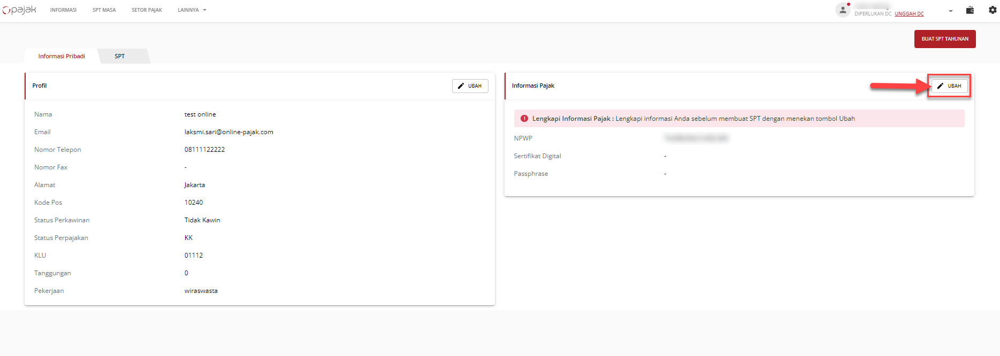Click the Unggah DC link

(x=909, y=14)
